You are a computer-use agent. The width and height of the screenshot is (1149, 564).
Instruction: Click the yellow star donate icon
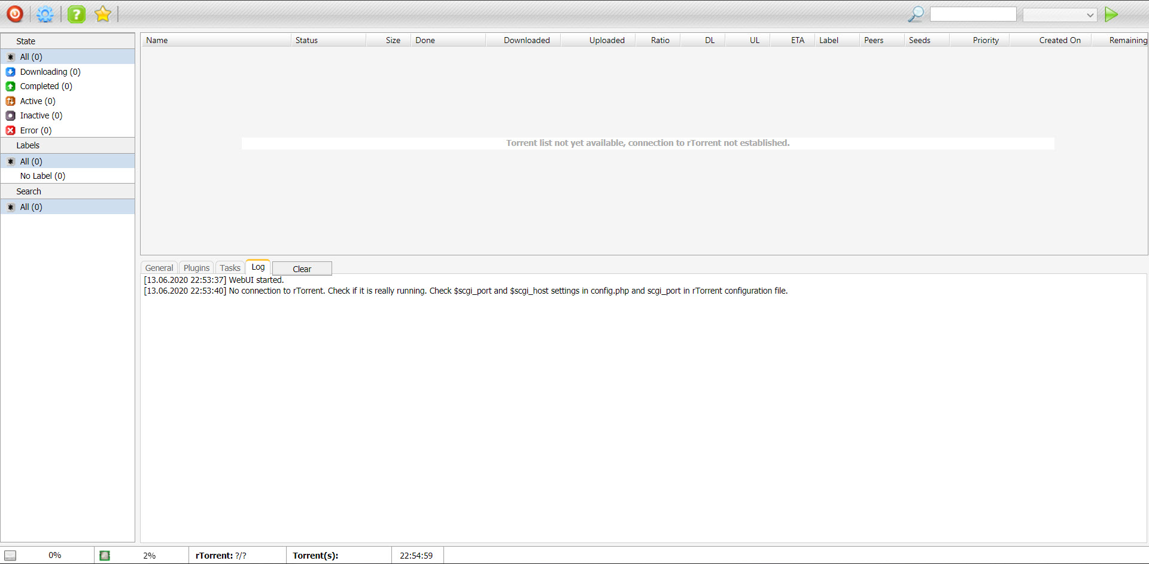102,14
